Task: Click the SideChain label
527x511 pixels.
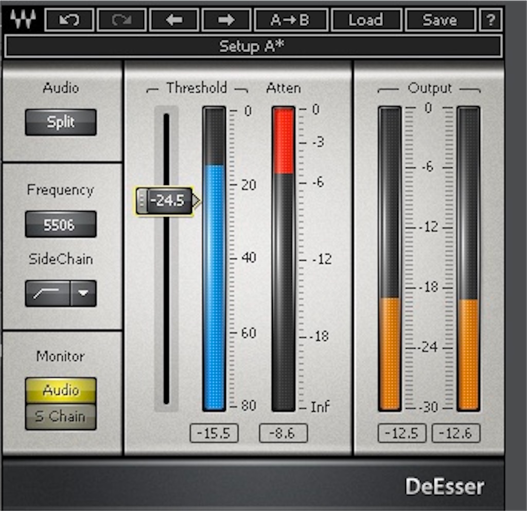Action: 61,259
